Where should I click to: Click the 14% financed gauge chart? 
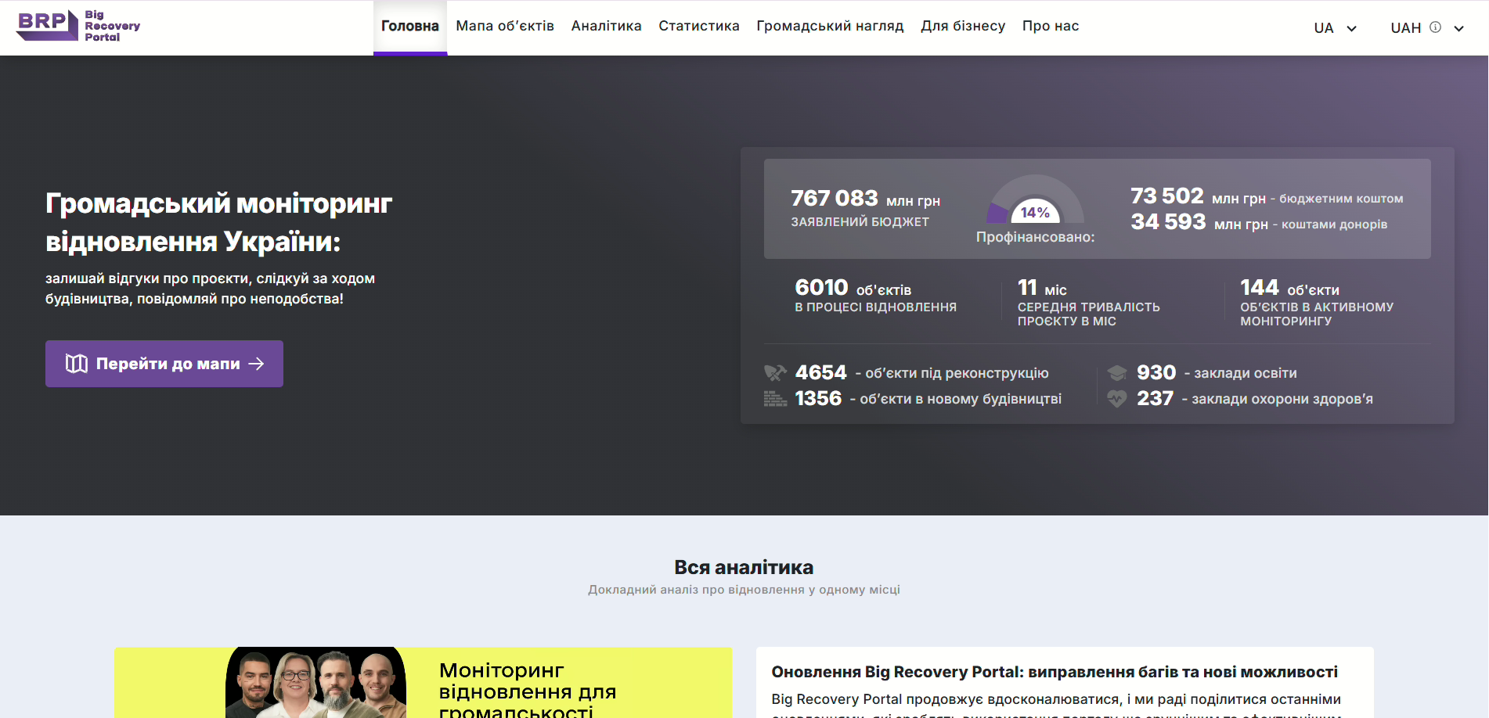pos(1035,202)
